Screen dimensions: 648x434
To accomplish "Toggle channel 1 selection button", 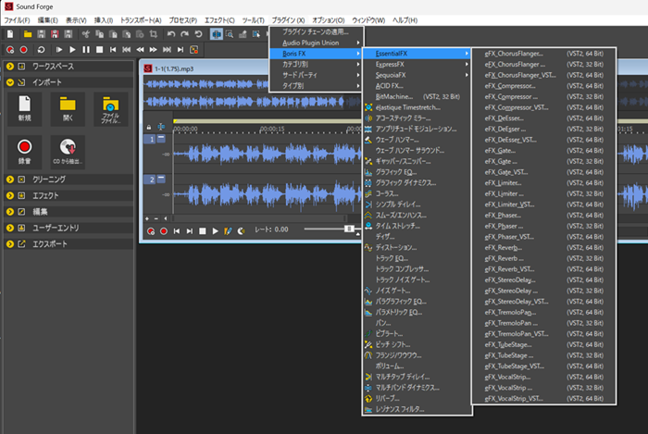I will pyautogui.click(x=149, y=139).
